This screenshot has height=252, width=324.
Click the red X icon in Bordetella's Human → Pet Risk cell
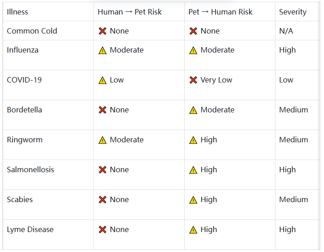click(x=103, y=110)
